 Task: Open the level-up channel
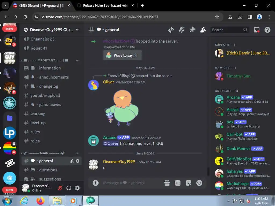pyautogui.click(x=51, y=123)
